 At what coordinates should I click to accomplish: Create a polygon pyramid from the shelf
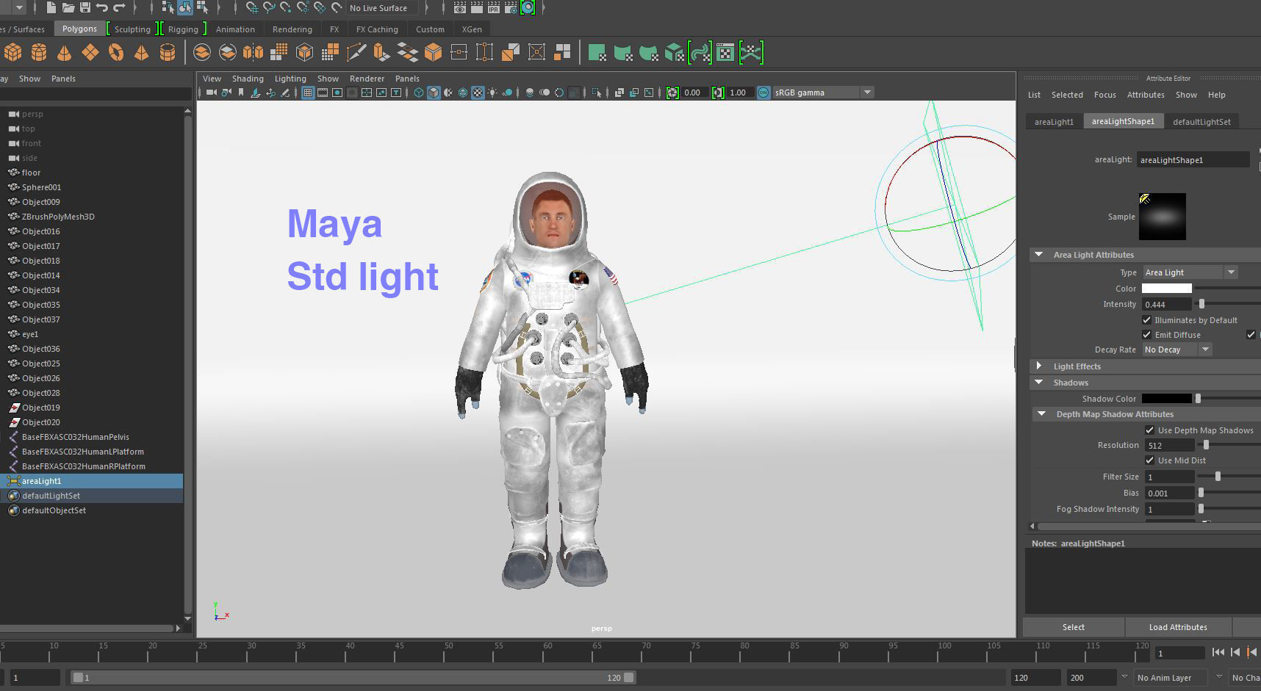[142, 52]
